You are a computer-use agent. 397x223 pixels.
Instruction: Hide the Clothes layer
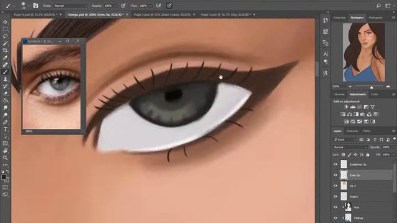[336, 217]
